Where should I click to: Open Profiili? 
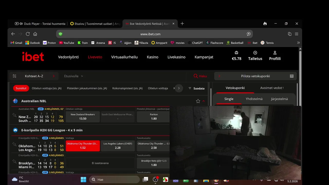pyautogui.click(x=275, y=55)
